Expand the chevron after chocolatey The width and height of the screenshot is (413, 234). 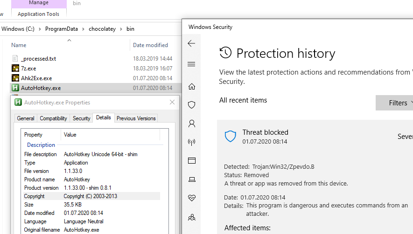click(121, 29)
